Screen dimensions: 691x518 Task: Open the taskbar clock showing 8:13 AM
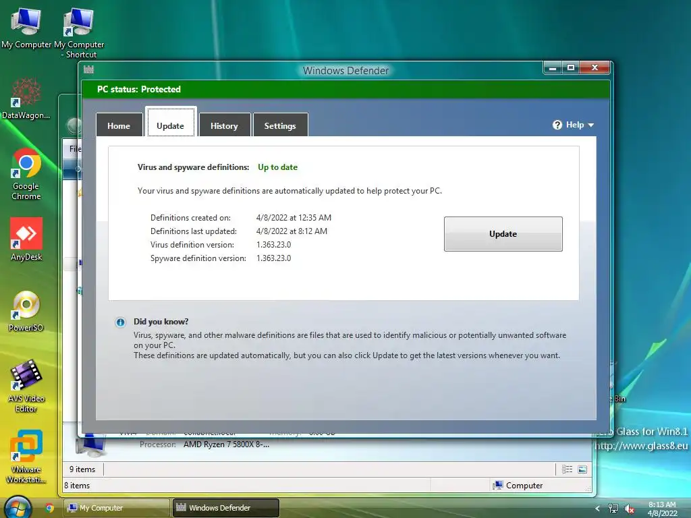663,509
